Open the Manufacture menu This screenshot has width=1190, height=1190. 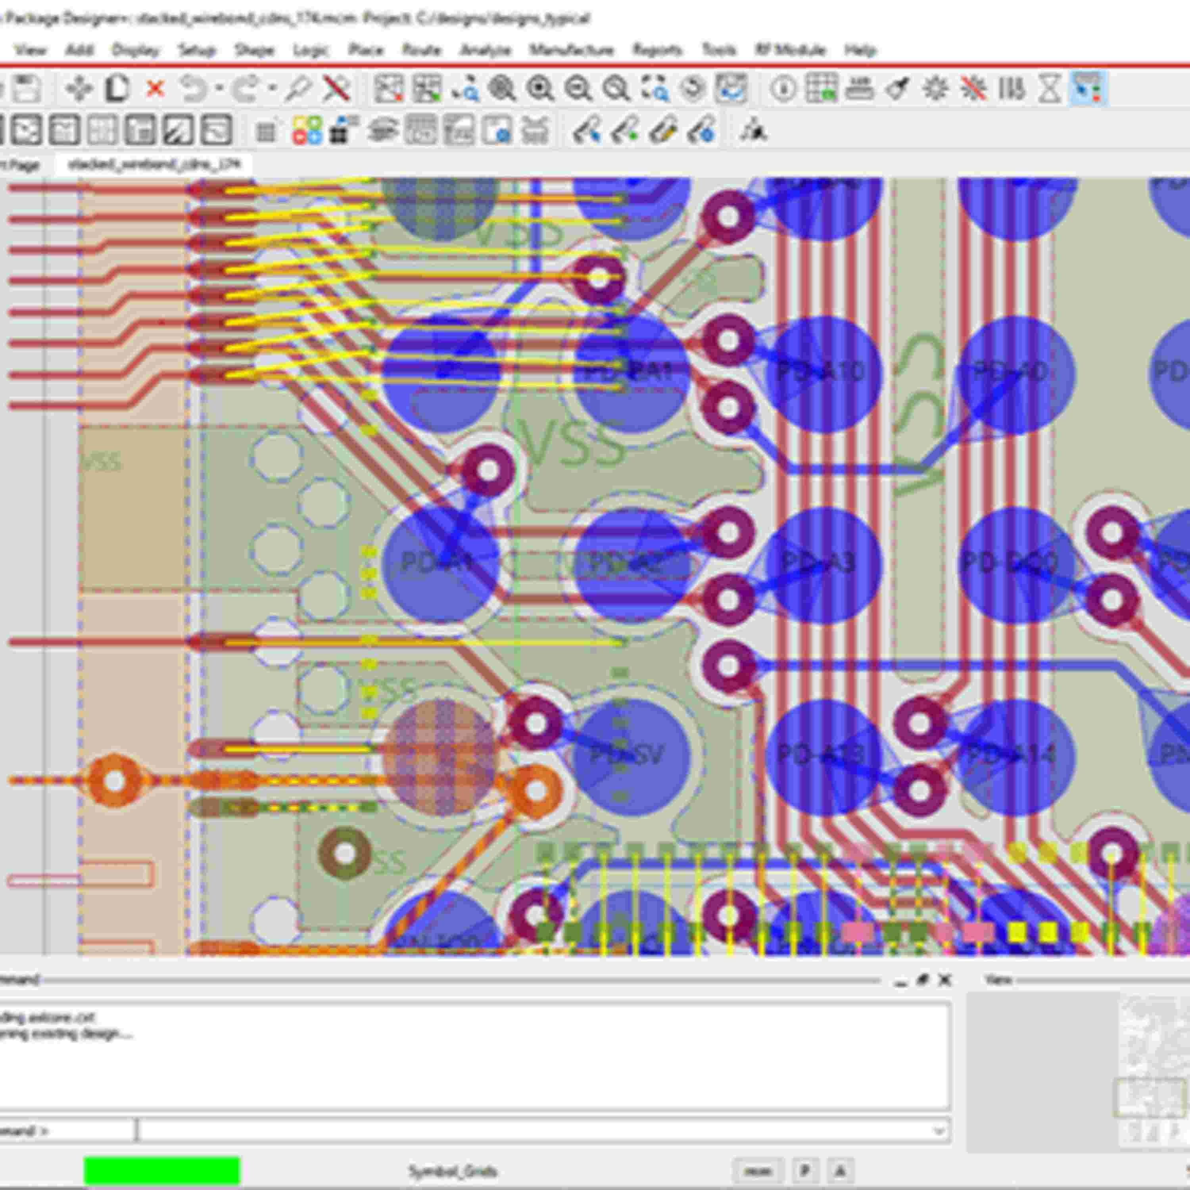tap(572, 50)
